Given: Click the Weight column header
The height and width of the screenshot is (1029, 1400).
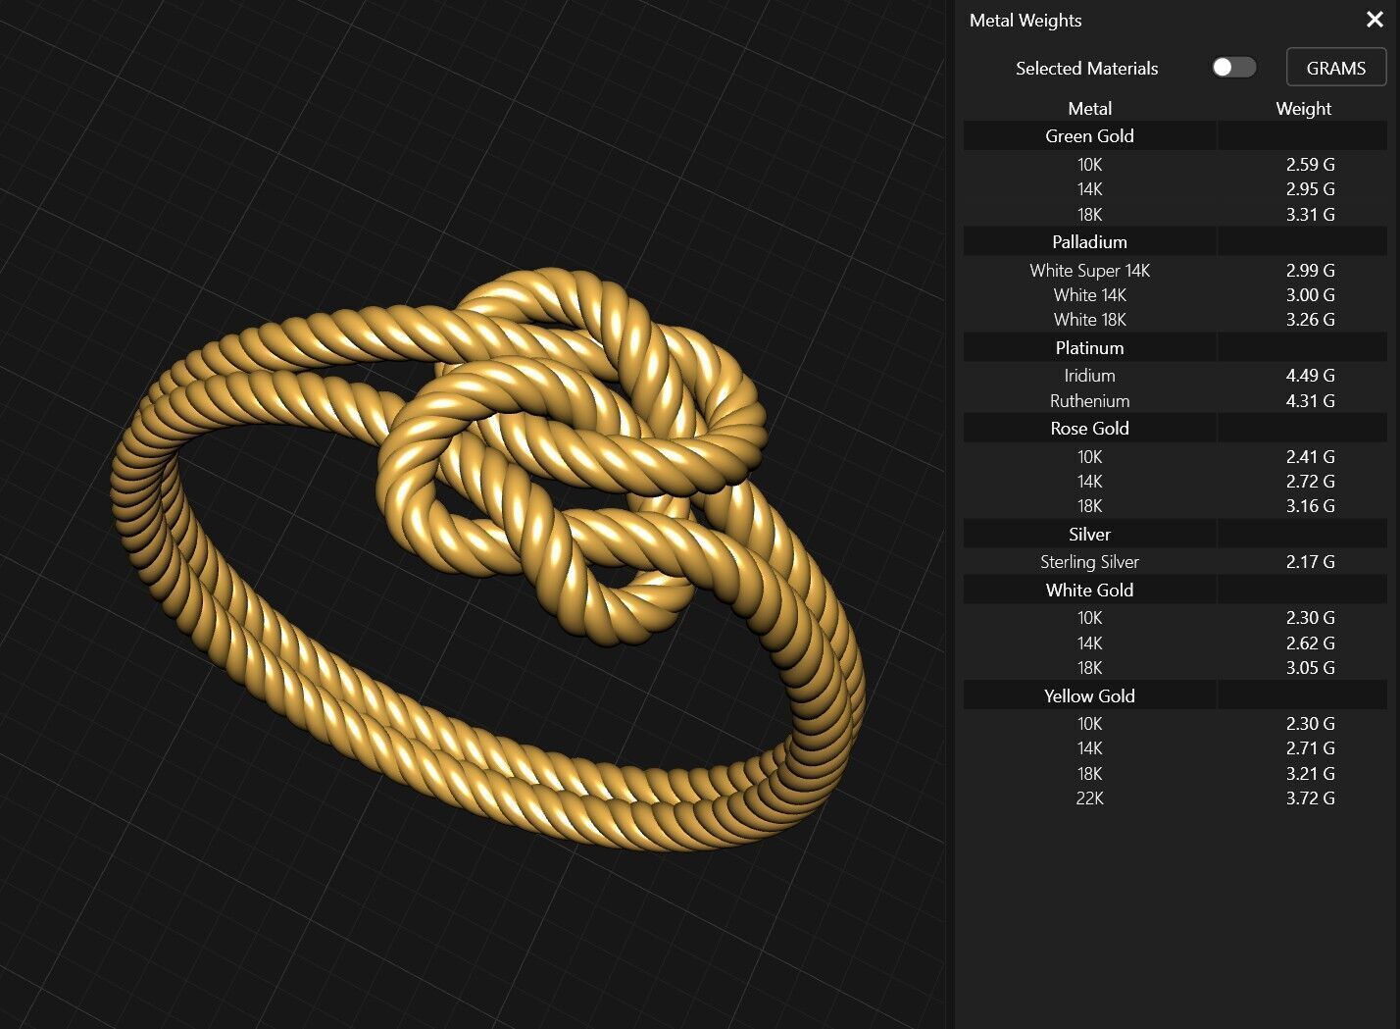Looking at the screenshot, I should [1303, 109].
